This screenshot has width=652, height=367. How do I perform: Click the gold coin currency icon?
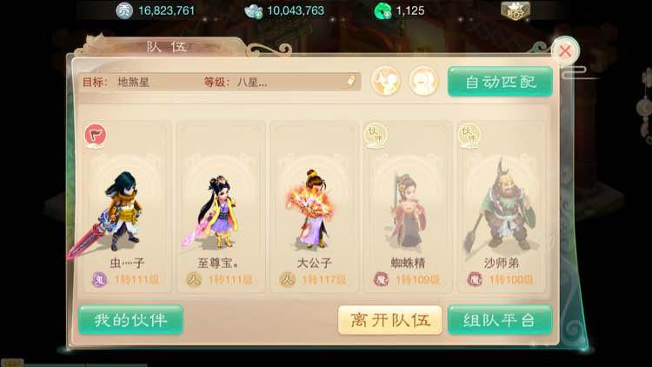[124, 10]
